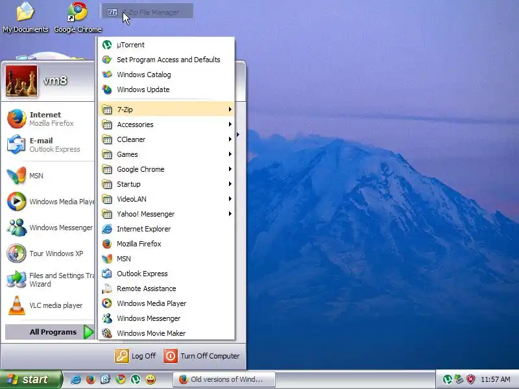The height and width of the screenshot is (389, 519).
Task: Expand the Startup submenu arrow
Action: click(230, 184)
